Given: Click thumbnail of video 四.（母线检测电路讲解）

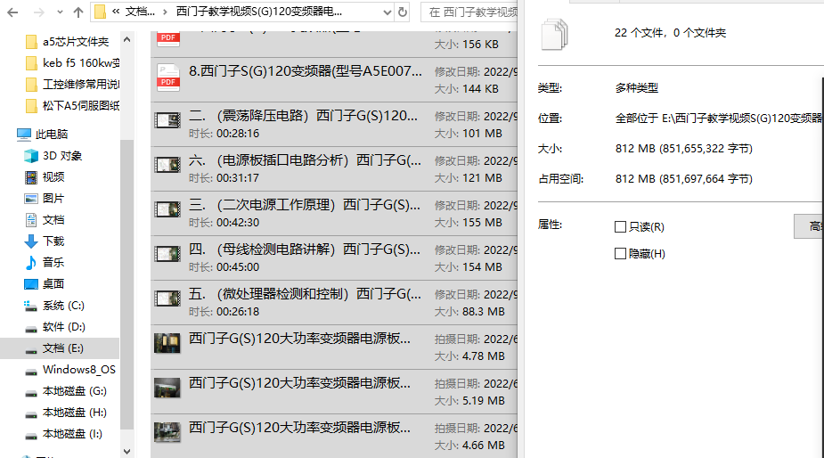Looking at the screenshot, I should 167,255.
